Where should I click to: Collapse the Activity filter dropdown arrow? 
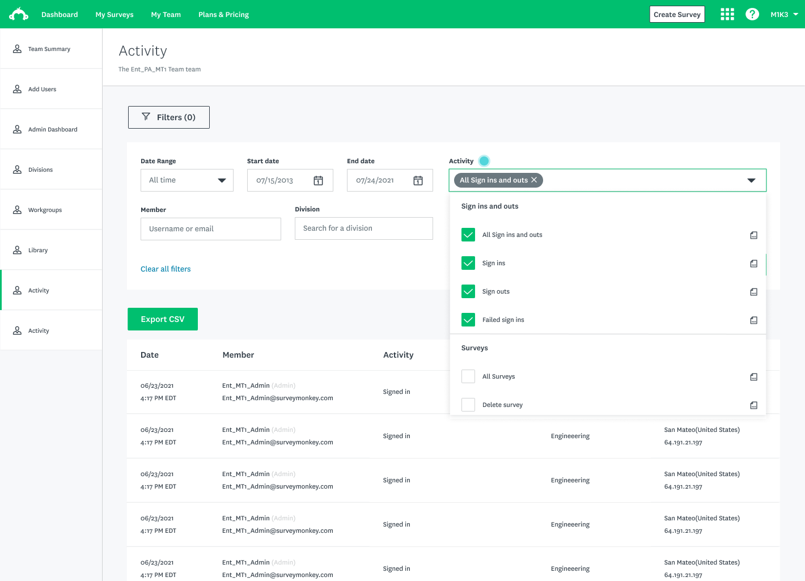tap(751, 180)
